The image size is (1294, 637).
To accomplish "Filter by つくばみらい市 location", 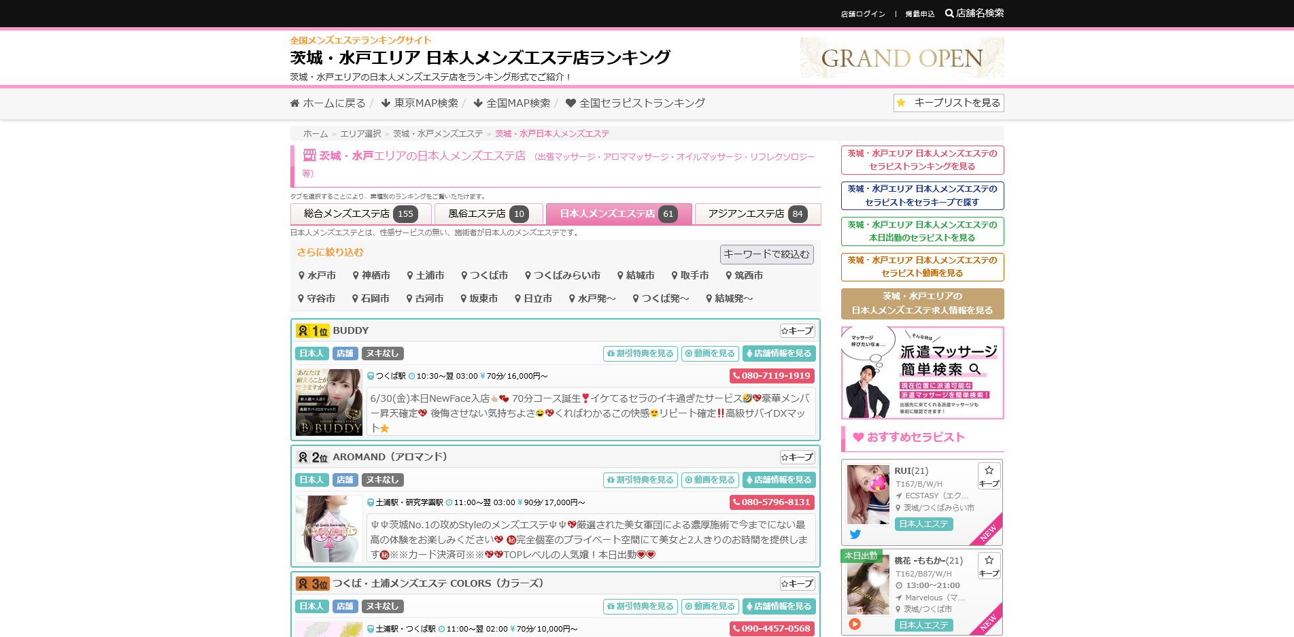I will (562, 275).
